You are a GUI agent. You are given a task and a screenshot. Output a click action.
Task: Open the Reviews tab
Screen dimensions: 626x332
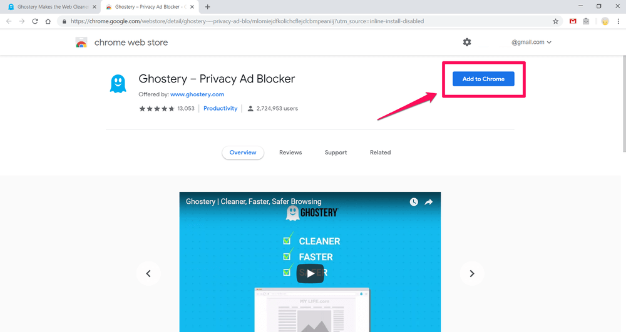point(290,153)
